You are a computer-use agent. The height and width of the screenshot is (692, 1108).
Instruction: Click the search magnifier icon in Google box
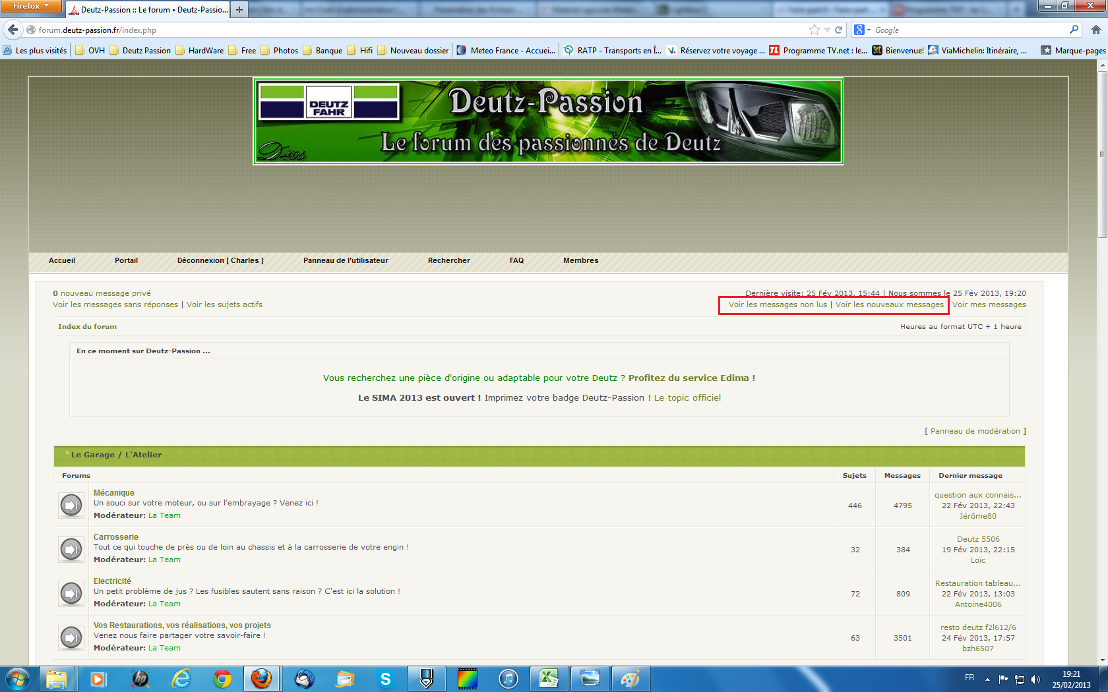1074,30
